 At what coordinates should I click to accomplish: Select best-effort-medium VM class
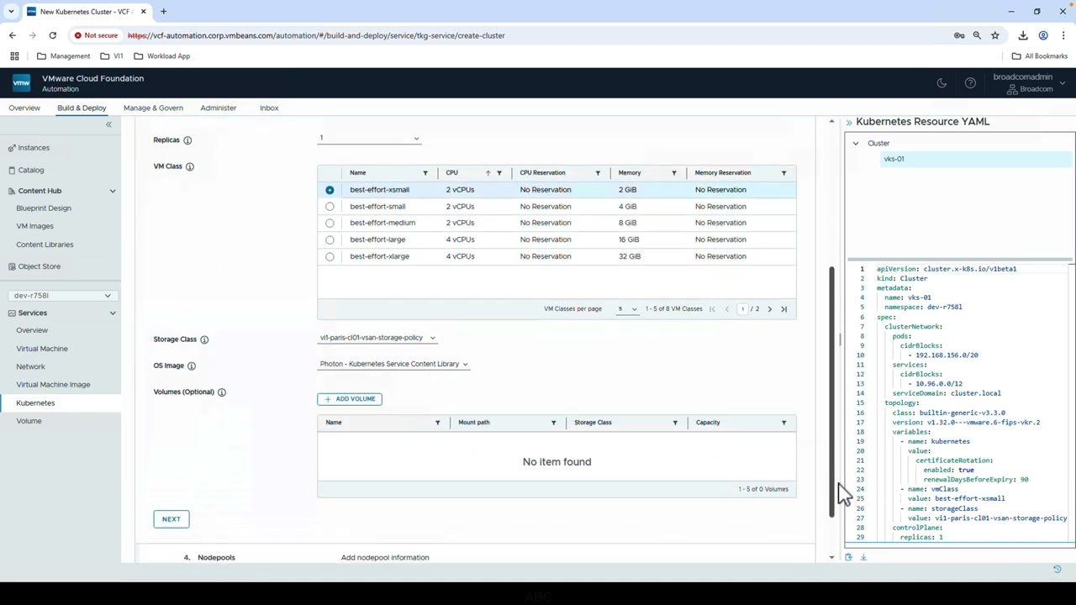(330, 223)
